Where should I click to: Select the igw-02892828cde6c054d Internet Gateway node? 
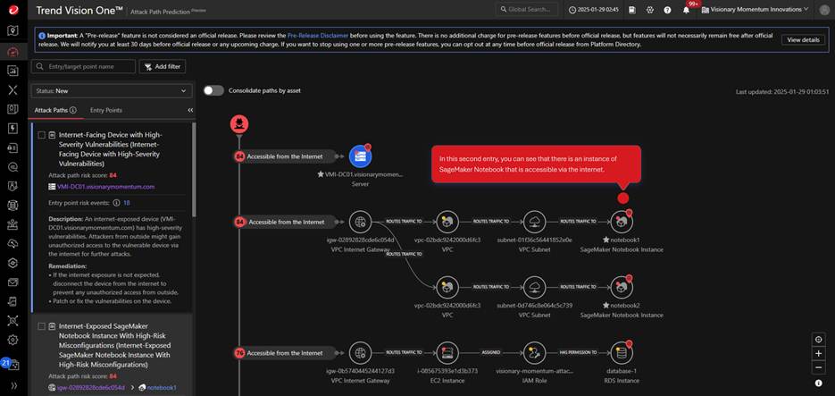(361, 222)
